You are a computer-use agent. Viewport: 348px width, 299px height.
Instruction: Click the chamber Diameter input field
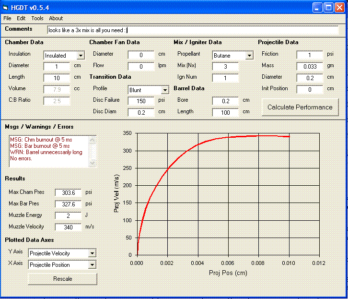click(x=57, y=66)
